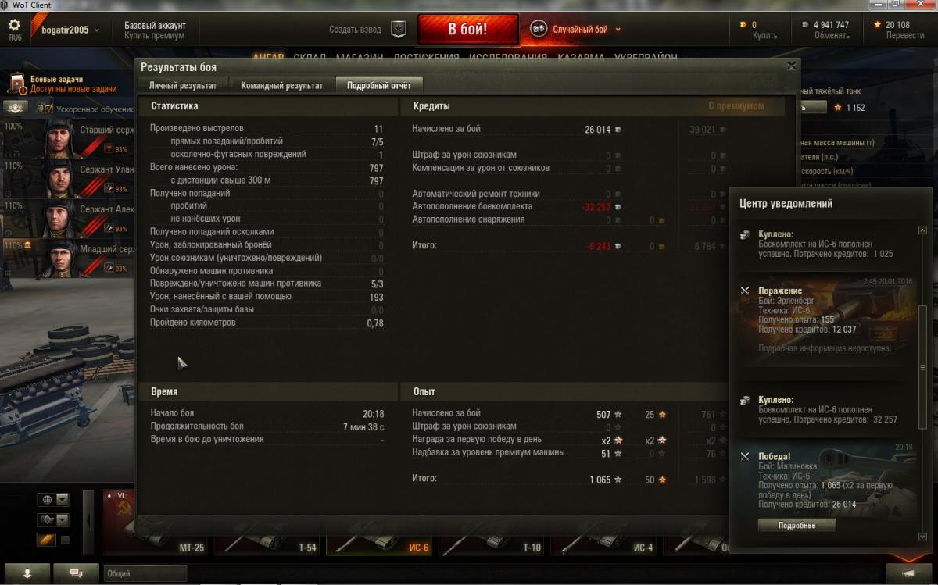Viewport: 938px width, 585px height.
Task: Toggle the small checkbox beside the carousel filter
Action: click(x=65, y=540)
